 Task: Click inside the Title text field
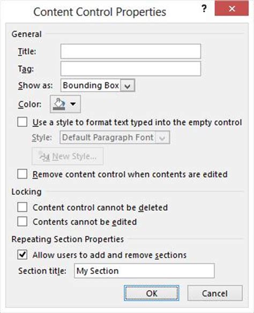coord(131,51)
